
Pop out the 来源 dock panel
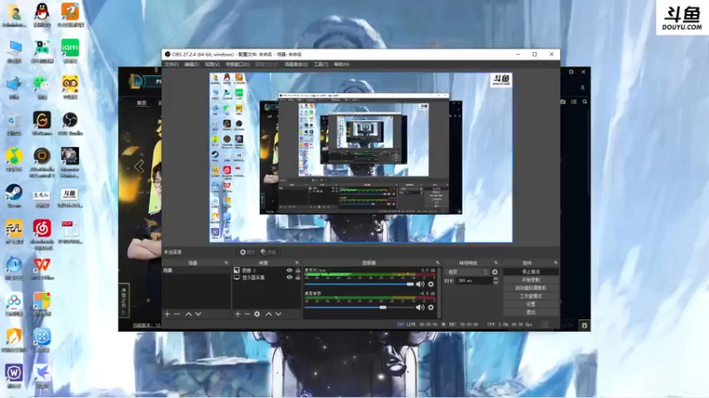[x=297, y=263]
